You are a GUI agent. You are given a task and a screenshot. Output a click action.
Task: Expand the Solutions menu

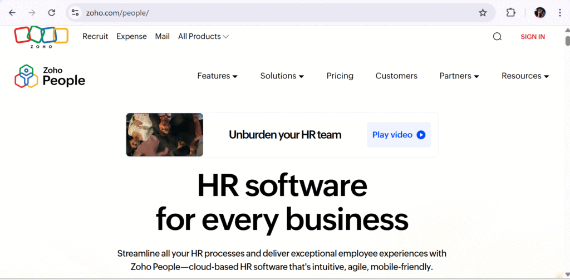tap(282, 76)
